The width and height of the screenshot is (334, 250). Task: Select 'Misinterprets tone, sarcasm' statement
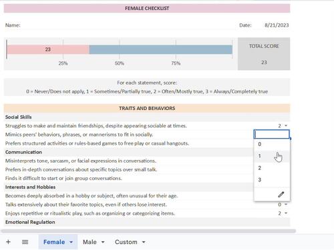pos(81,161)
